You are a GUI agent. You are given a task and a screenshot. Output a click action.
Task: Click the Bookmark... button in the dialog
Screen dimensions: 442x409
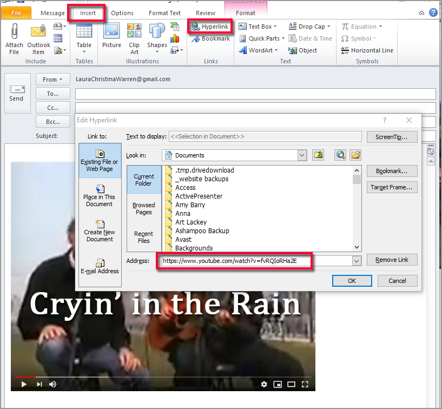(392, 171)
